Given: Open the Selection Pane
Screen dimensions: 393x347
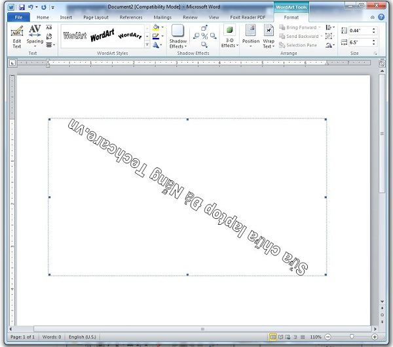Looking at the screenshot, I should click(x=298, y=45).
